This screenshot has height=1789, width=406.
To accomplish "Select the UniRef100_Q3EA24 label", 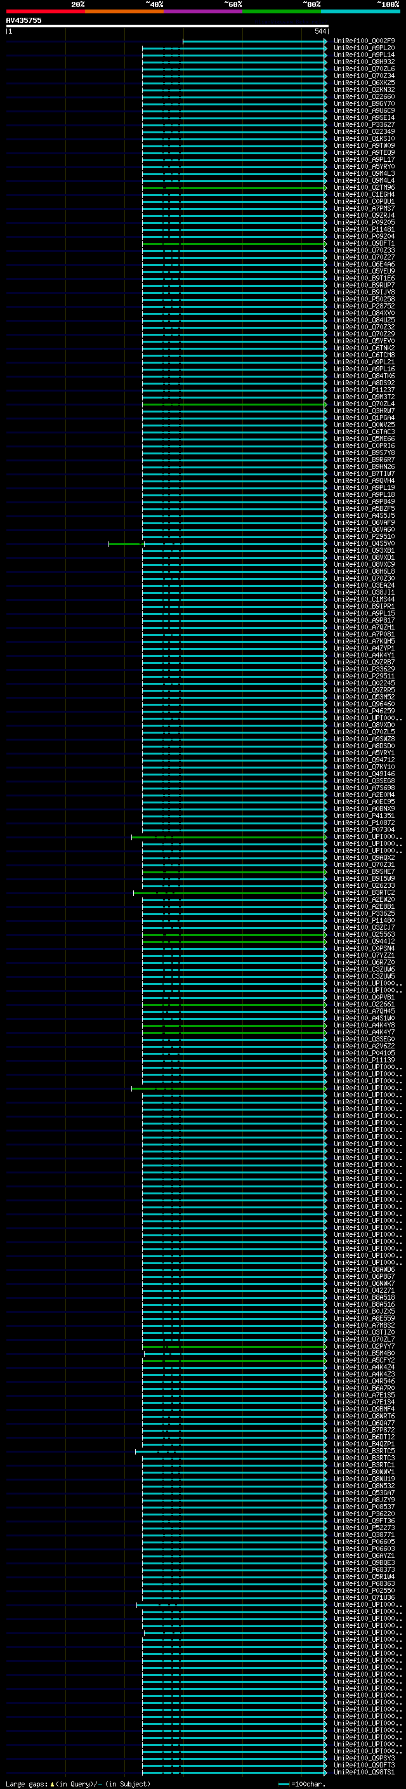I will (364, 586).
